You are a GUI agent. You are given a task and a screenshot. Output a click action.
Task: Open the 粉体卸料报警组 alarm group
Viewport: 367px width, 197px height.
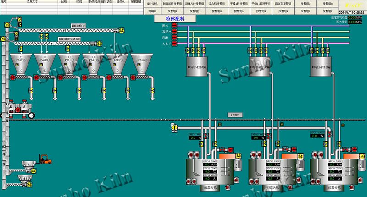click(x=172, y=4)
